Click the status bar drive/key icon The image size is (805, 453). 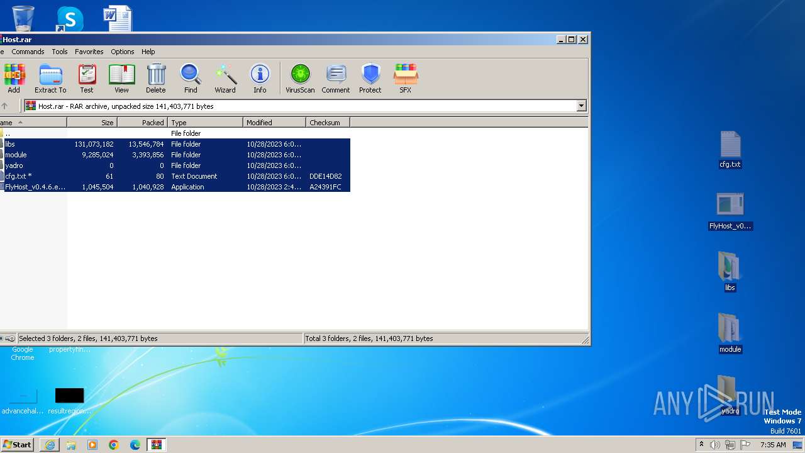pyautogui.click(x=8, y=338)
